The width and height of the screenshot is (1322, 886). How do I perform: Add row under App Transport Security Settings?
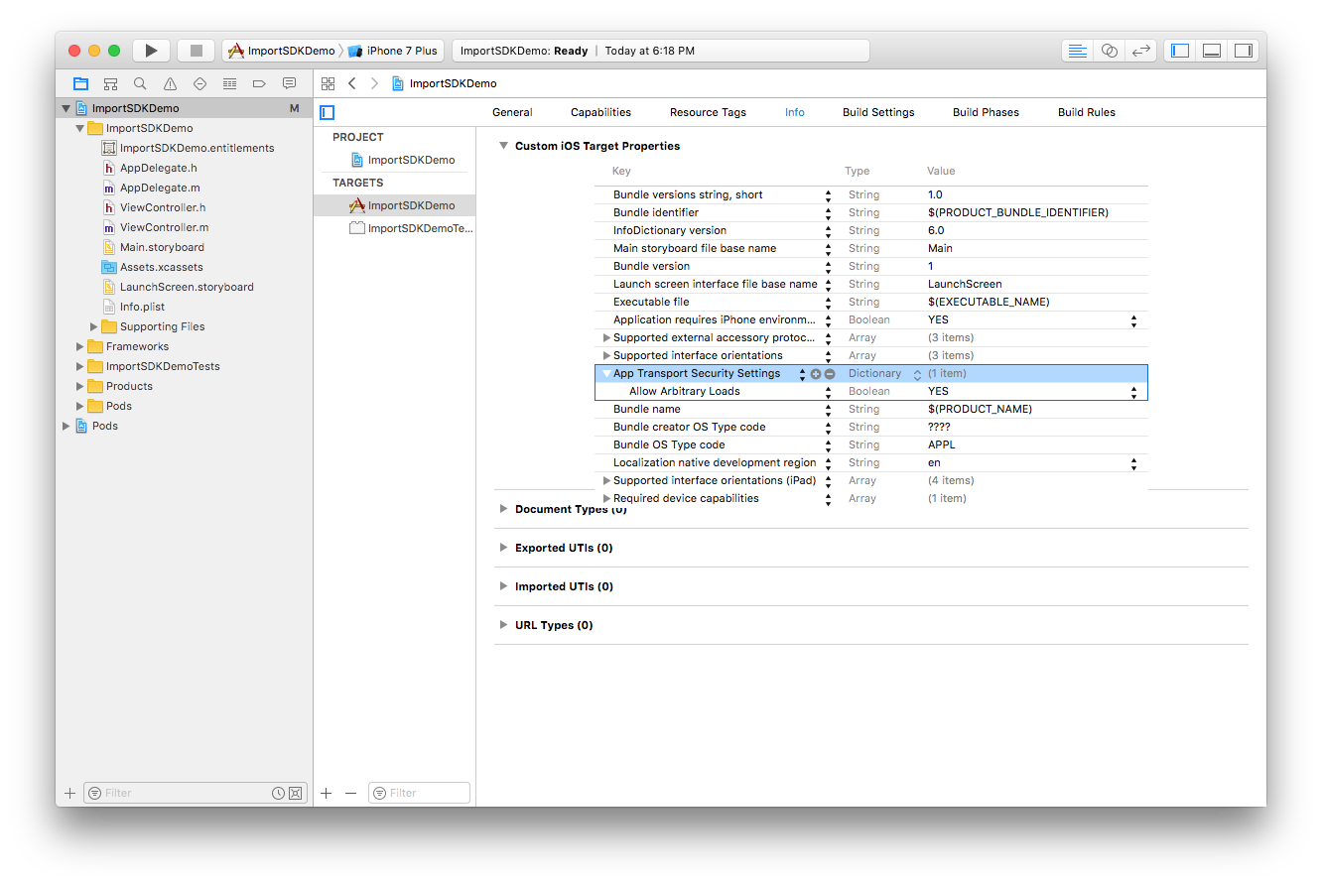tap(816, 374)
